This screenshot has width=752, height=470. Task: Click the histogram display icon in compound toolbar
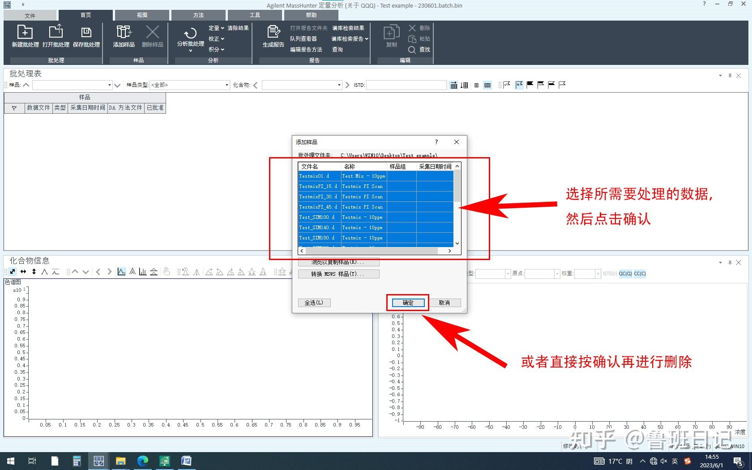pos(143,271)
